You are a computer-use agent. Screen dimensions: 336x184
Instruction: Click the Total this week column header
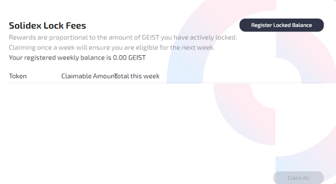(137, 76)
